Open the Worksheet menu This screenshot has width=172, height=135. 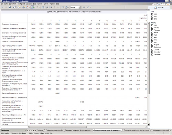point(13,4)
